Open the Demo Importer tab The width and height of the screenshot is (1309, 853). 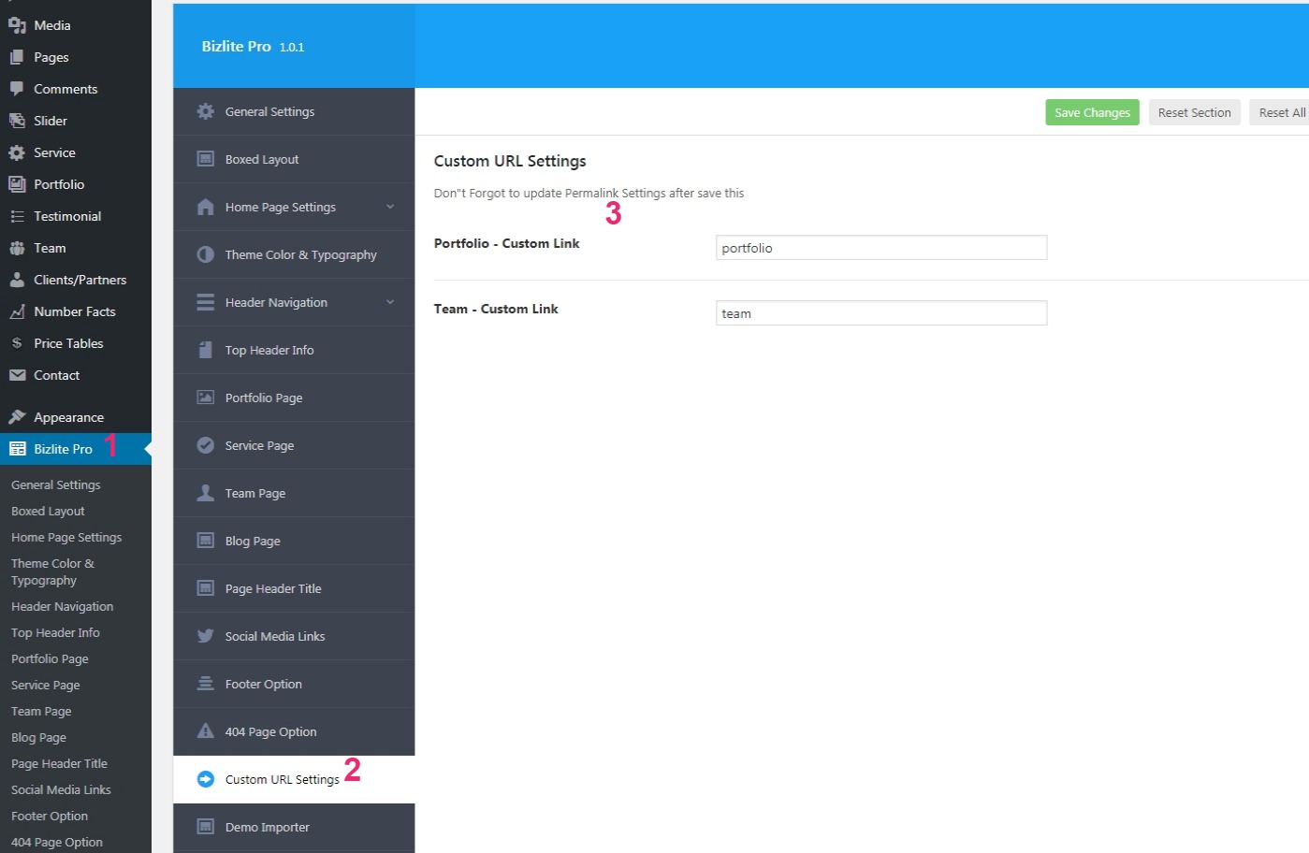(x=294, y=827)
